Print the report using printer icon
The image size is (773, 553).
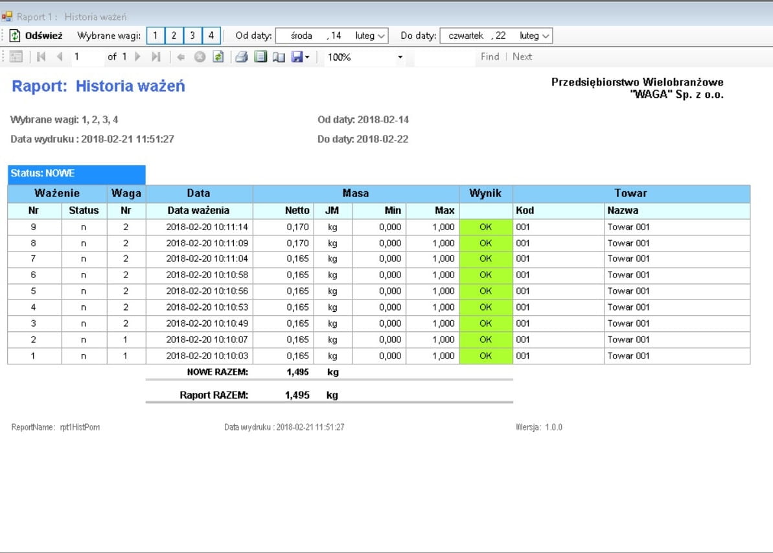(x=242, y=57)
